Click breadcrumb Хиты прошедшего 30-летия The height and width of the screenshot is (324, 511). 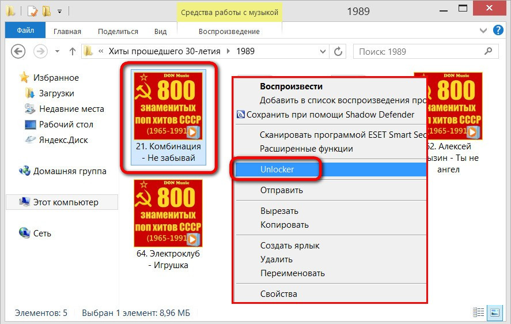[165, 51]
